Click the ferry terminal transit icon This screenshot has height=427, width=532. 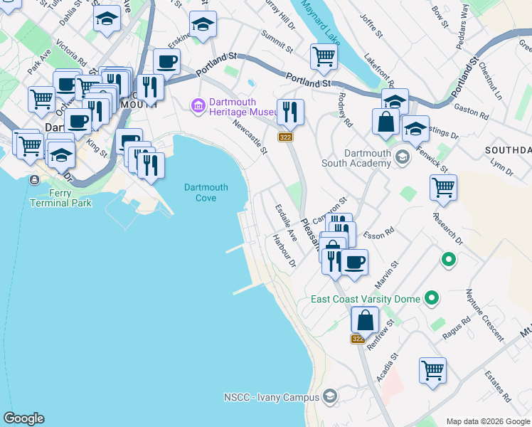(34, 180)
